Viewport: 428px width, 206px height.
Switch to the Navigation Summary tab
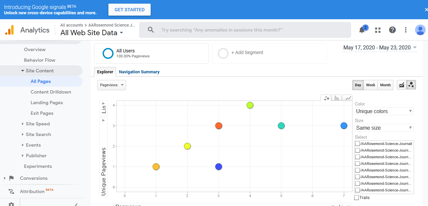point(139,72)
